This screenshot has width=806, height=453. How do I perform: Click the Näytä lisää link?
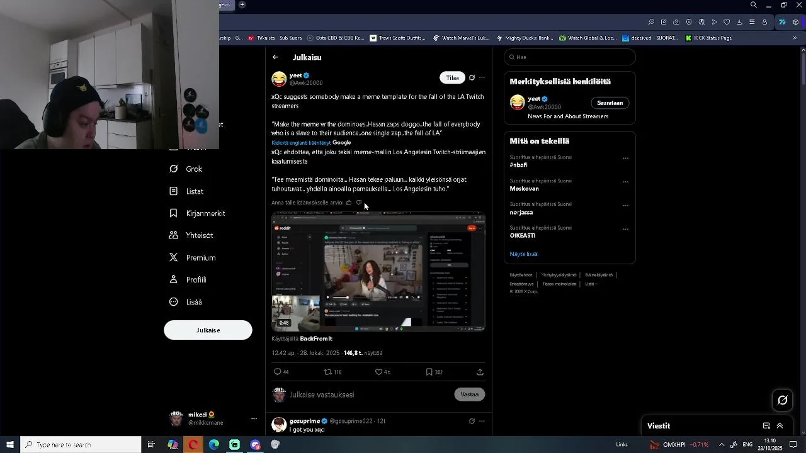(523, 254)
